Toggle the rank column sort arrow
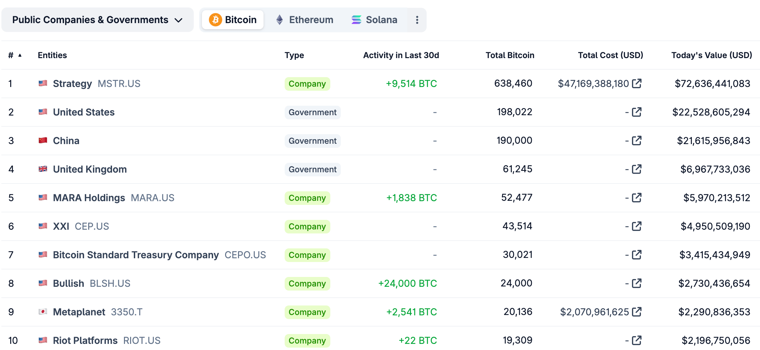The height and width of the screenshot is (350, 760). (x=20, y=55)
